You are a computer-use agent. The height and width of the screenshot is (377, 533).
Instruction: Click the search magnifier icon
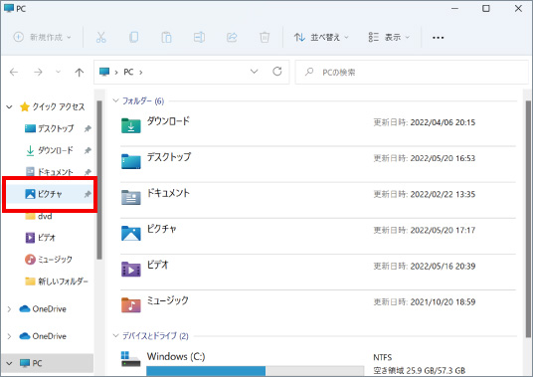click(309, 72)
